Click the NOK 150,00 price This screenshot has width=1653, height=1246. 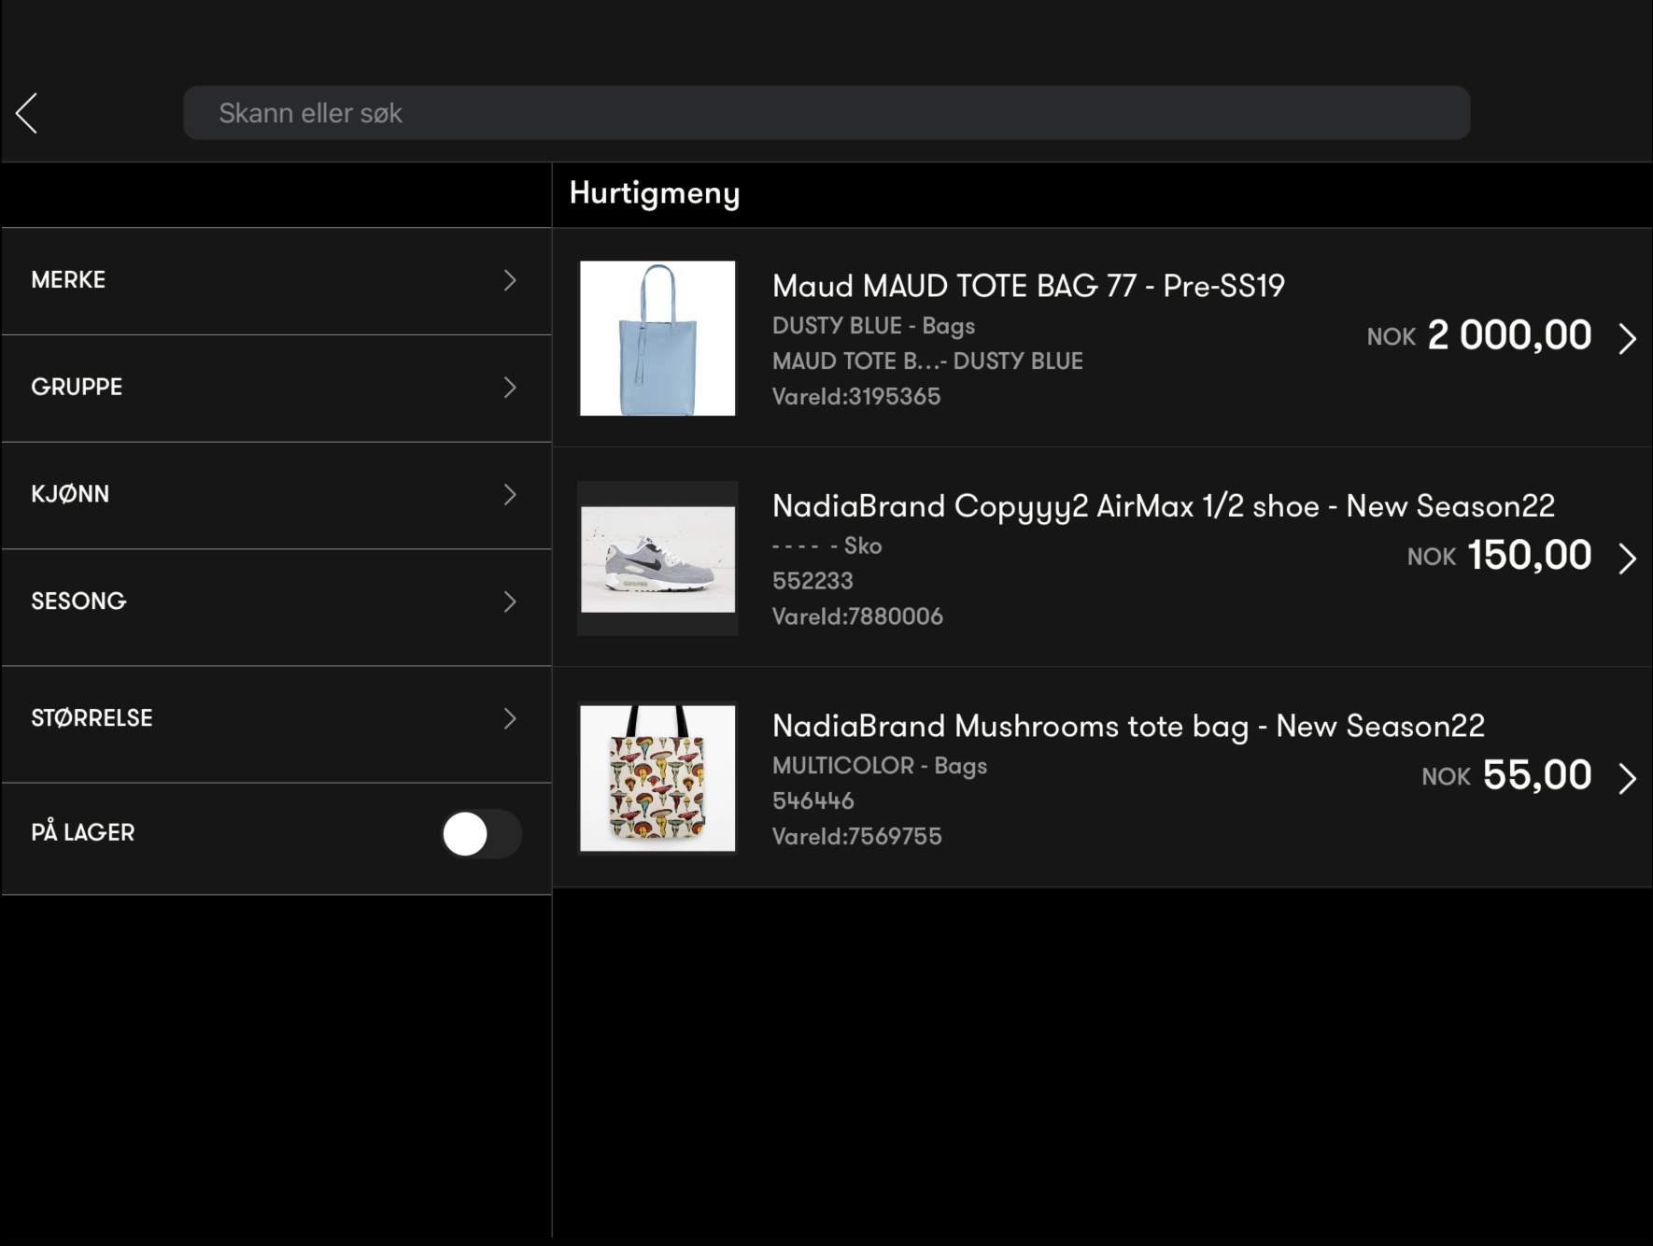pyautogui.click(x=1500, y=556)
